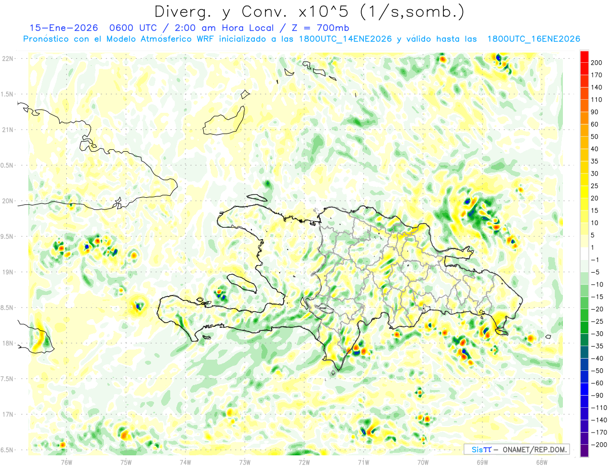608x469 pixels.
Task: Click the colorbar value -30
Action: click(x=597, y=334)
